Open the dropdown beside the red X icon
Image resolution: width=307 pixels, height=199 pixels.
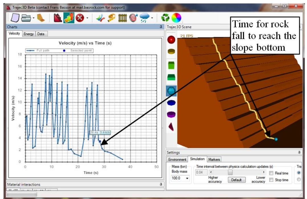coord(87,18)
